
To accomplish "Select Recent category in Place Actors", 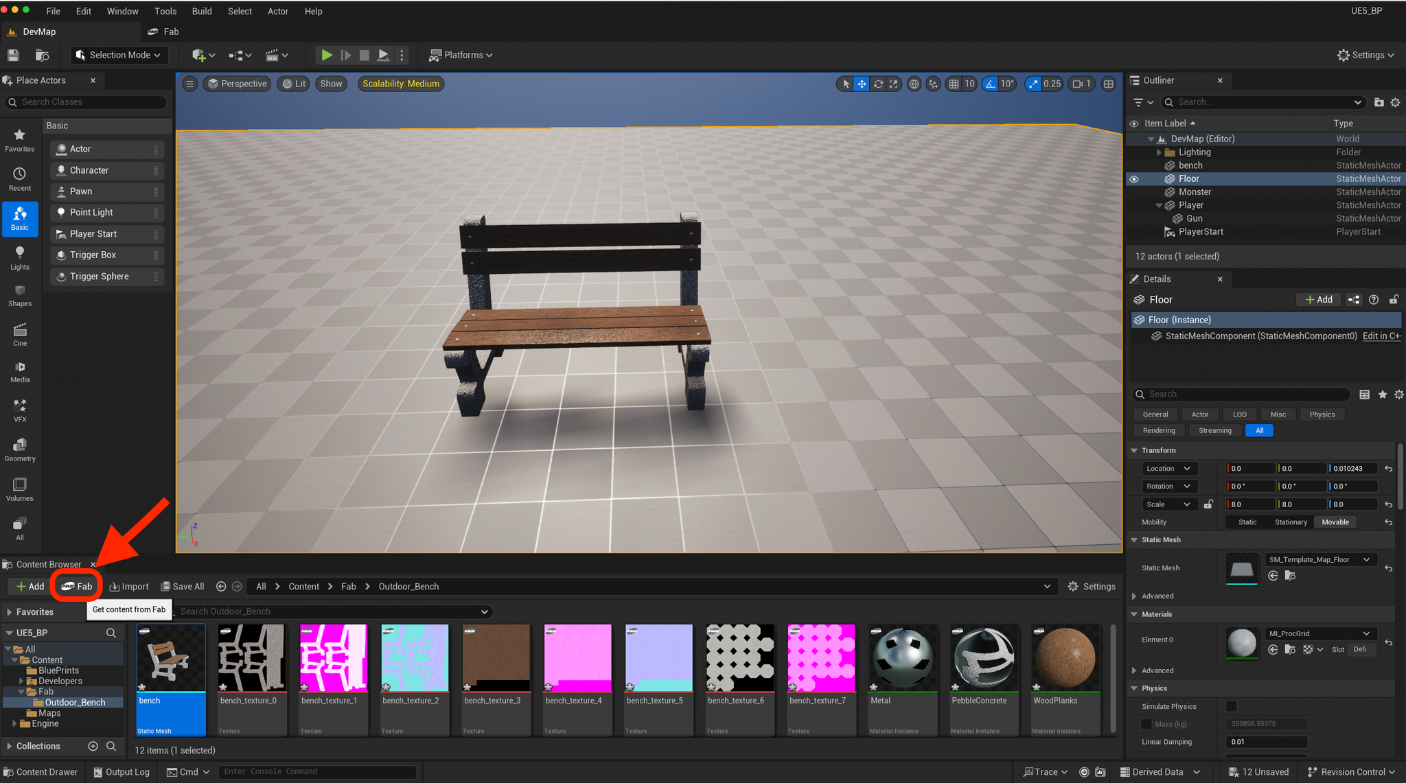I will (20, 180).
